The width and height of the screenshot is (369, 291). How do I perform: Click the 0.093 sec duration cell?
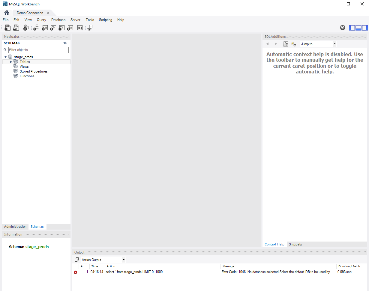[x=344, y=272]
